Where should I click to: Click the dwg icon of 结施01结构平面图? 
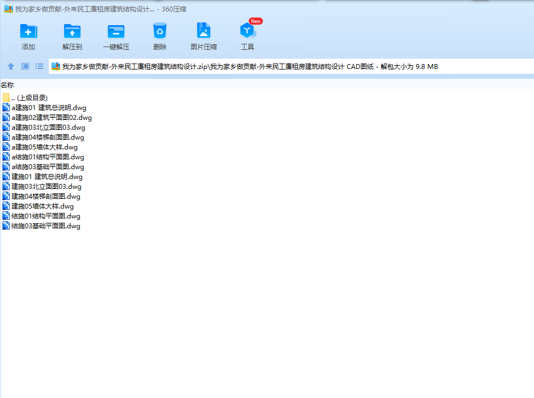pyautogui.click(x=6, y=216)
